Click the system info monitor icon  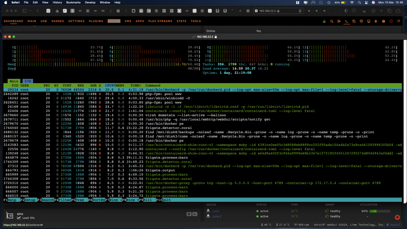(369, 21)
